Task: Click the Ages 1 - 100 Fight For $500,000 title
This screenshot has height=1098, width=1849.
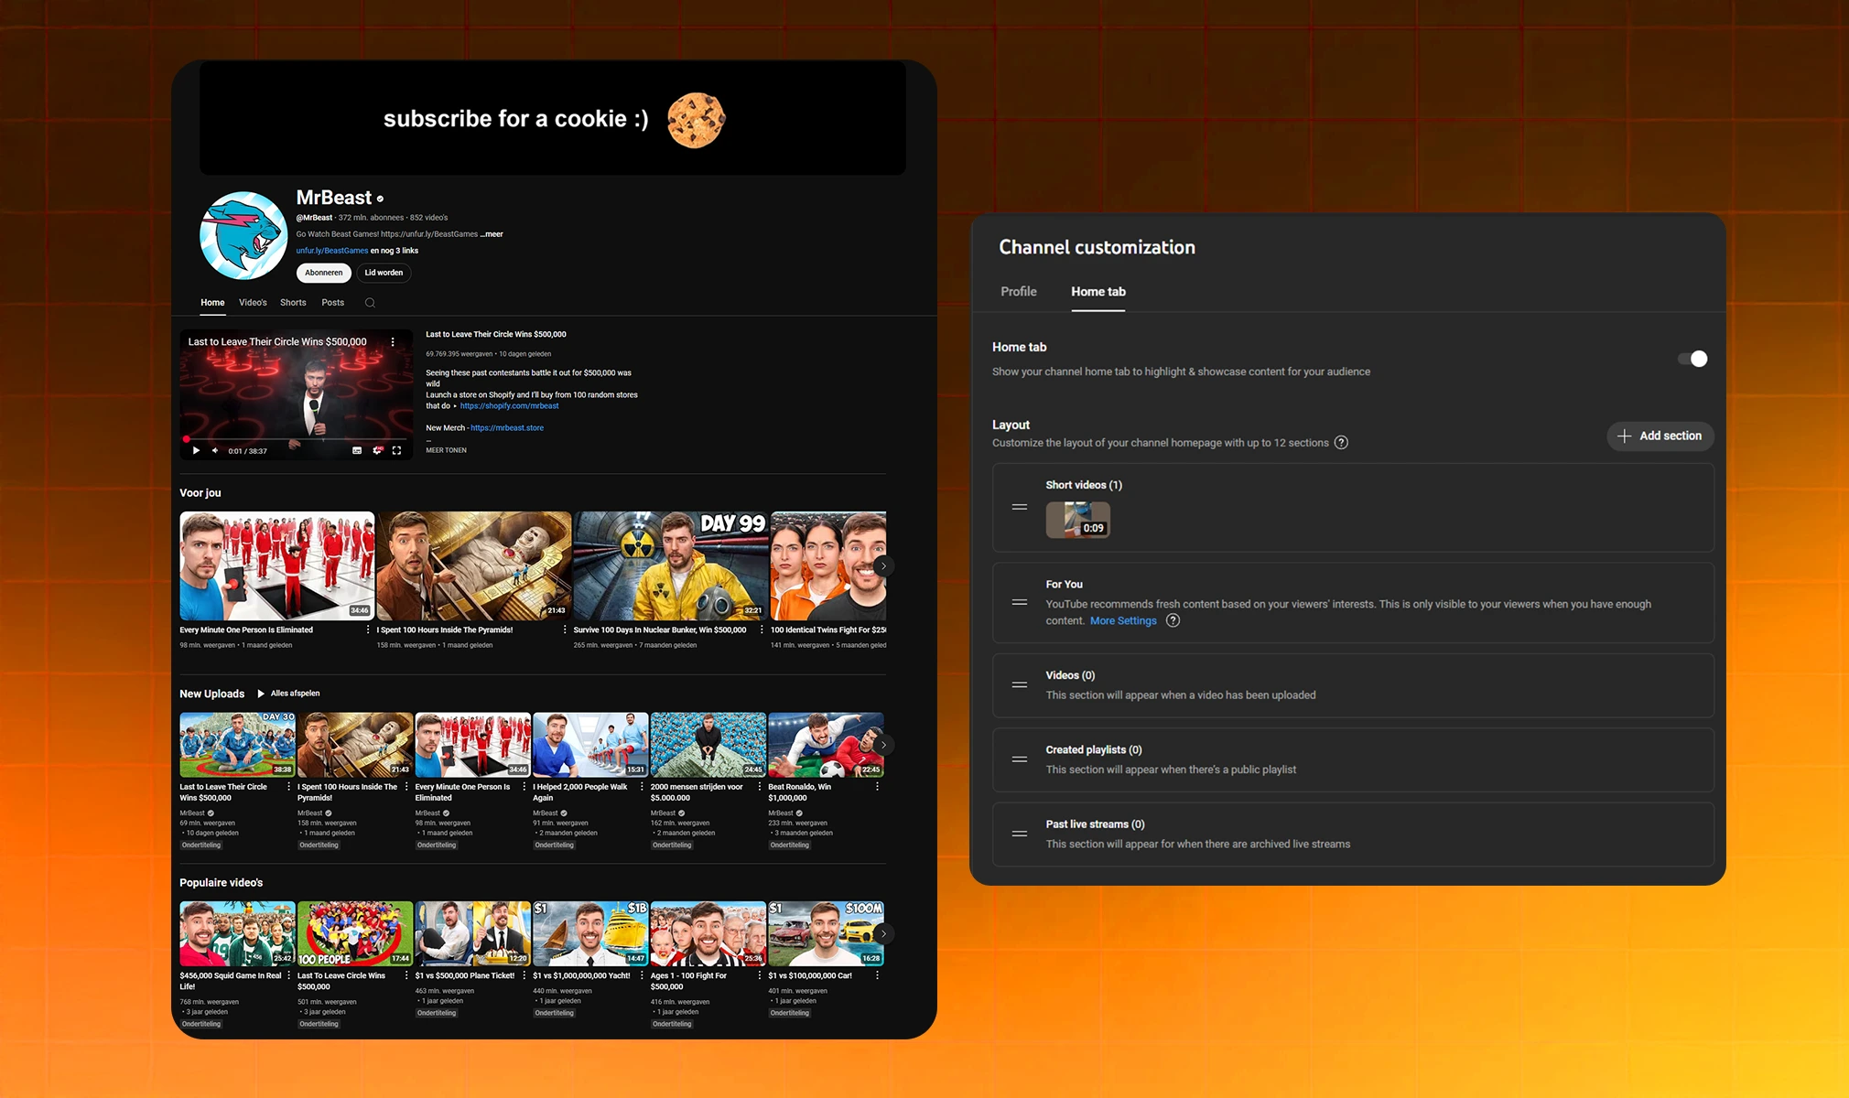Action: click(x=688, y=981)
